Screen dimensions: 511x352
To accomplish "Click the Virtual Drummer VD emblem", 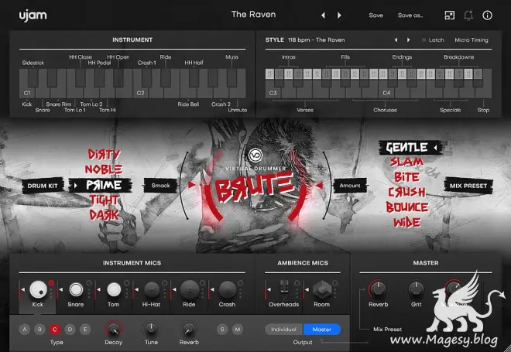I will click(x=256, y=155).
